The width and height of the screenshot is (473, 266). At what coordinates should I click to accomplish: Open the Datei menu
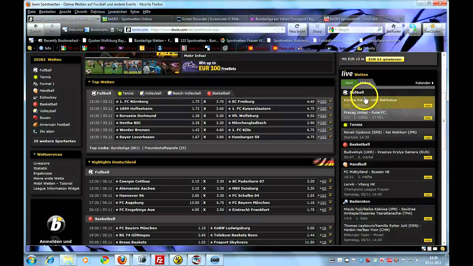point(32,12)
